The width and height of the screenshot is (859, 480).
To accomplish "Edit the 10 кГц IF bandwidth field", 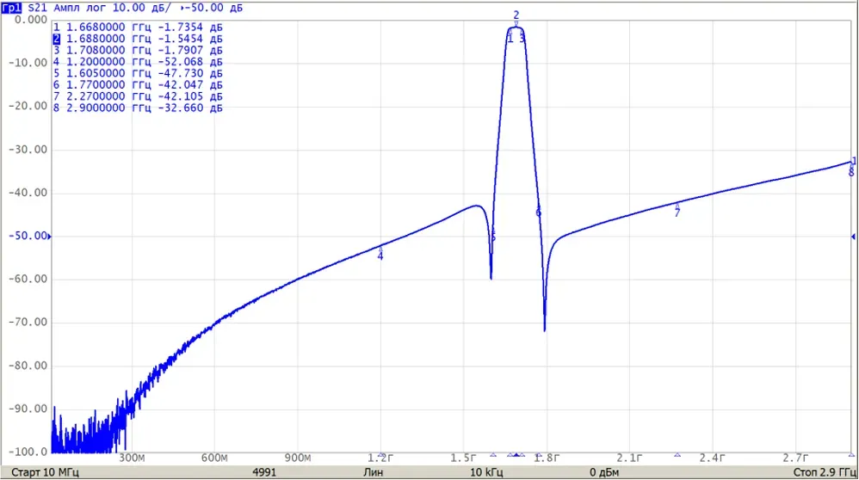I will [x=486, y=472].
